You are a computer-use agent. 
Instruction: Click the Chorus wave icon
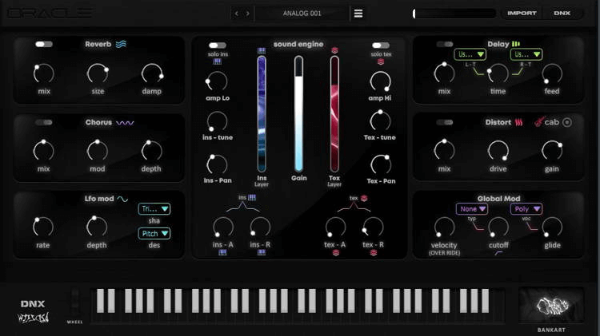pos(125,123)
